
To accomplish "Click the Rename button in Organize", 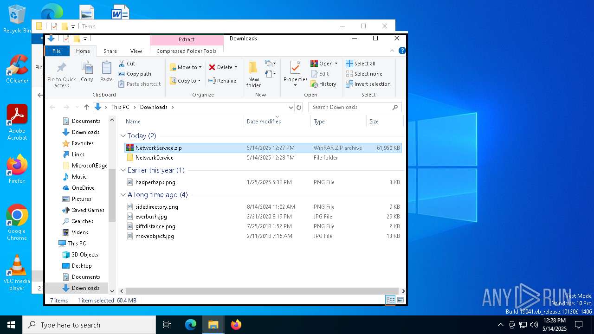I will tap(222, 81).
